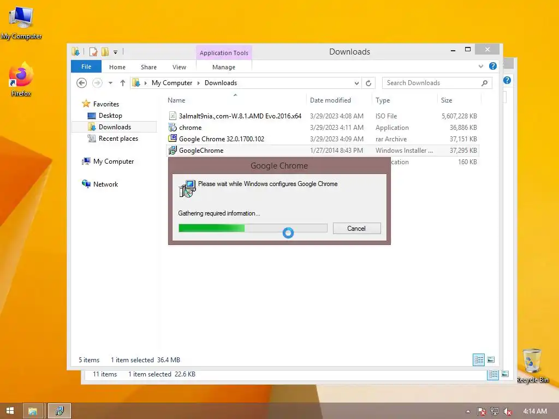This screenshot has width=559, height=419.
Task: Select Favorites in navigation pane
Action: pos(106,104)
